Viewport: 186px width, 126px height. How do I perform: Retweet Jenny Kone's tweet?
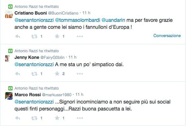[x=34, y=74]
